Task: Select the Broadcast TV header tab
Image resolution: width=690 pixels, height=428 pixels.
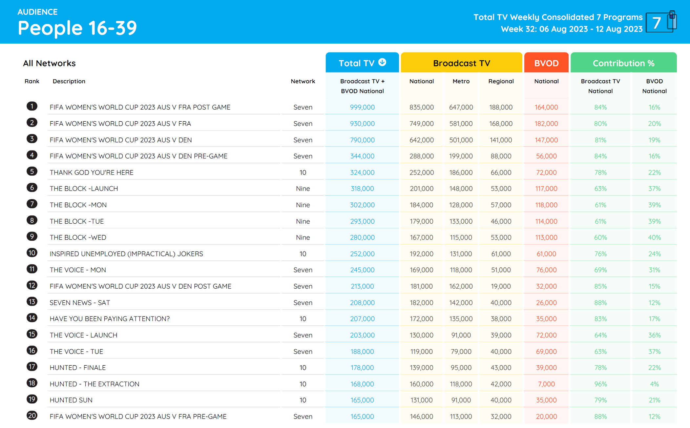Action: (461, 63)
